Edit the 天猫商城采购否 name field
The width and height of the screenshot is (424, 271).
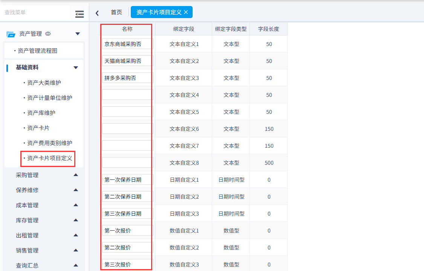(x=127, y=61)
